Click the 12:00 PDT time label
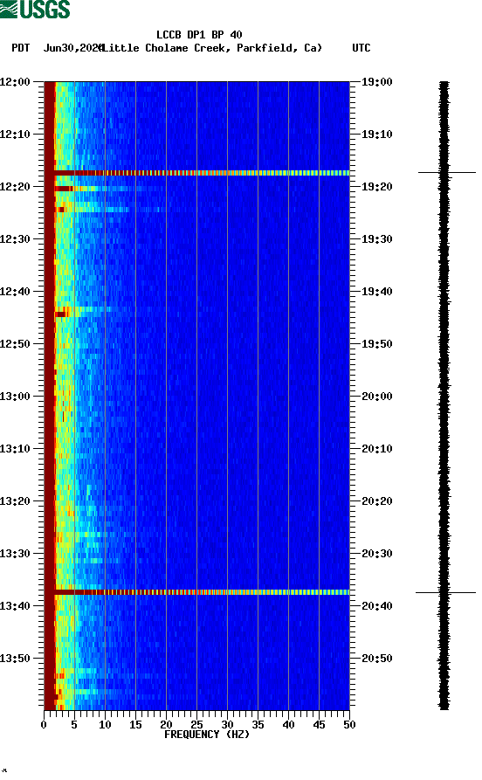This screenshot has width=482, height=780. (15, 81)
